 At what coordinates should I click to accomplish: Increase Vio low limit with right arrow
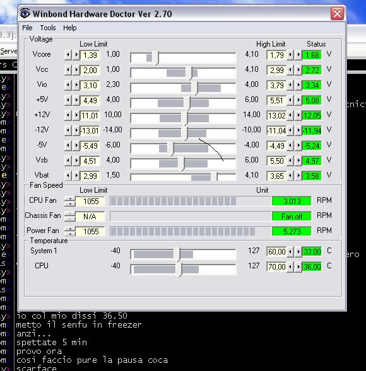tap(76, 86)
